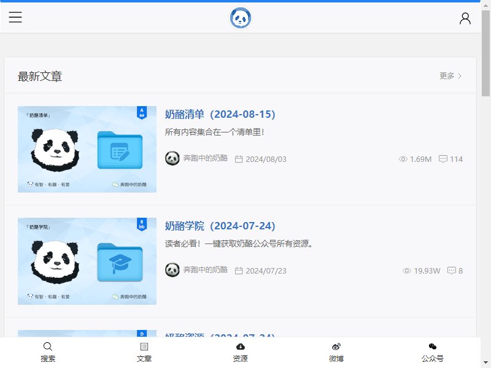Open the 更多 link

pos(450,76)
